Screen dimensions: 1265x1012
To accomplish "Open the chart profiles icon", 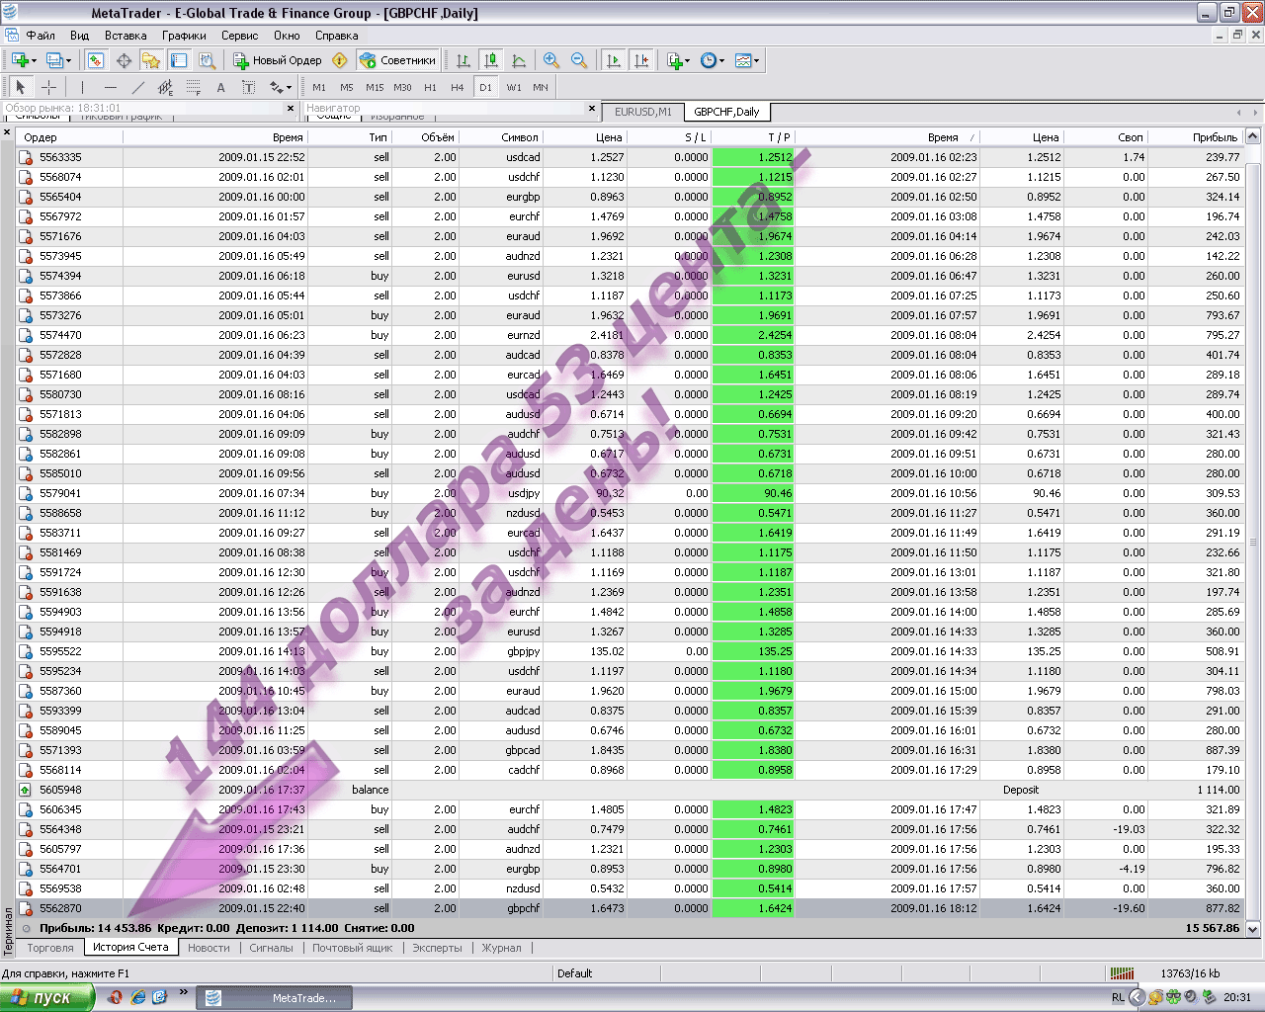I will pos(57,60).
